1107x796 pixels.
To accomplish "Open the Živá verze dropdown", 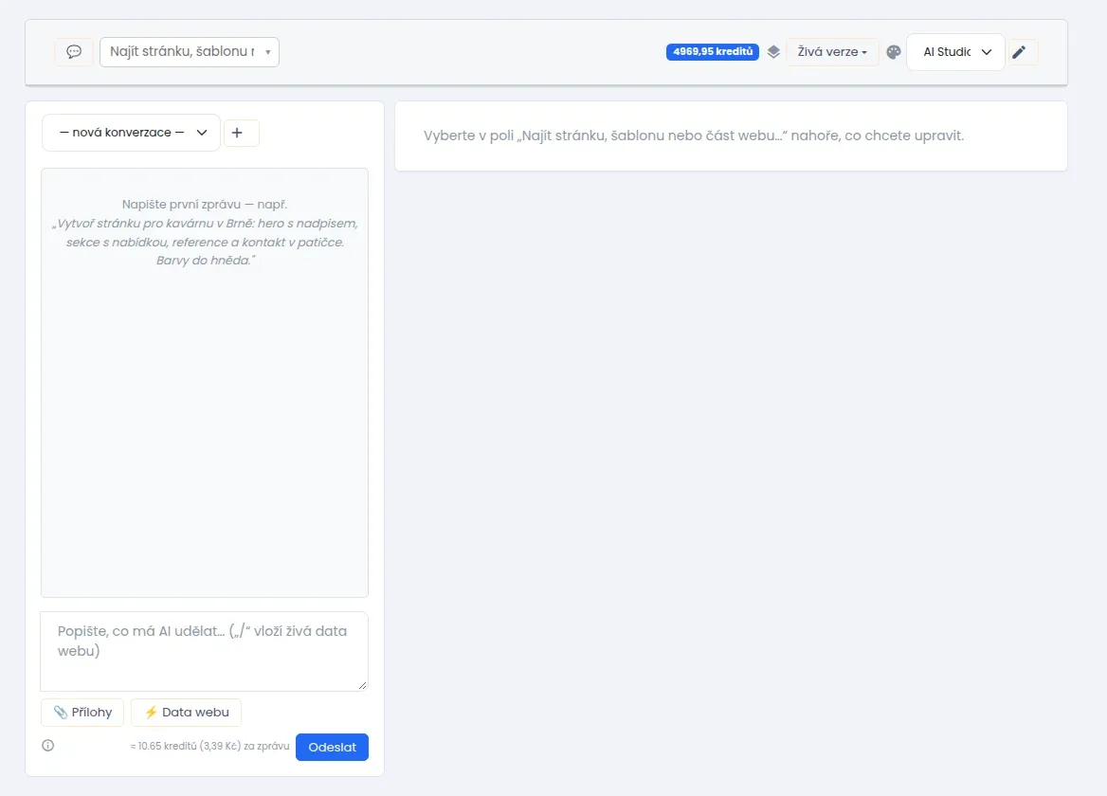I will [x=831, y=51].
